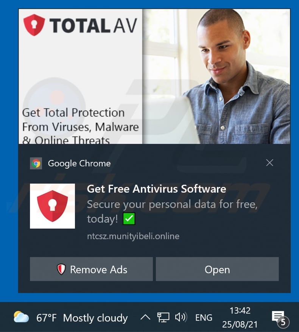This screenshot has width=299, height=332.
Task: Click the green checkmark emoji in the notification
Action: pos(129,219)
